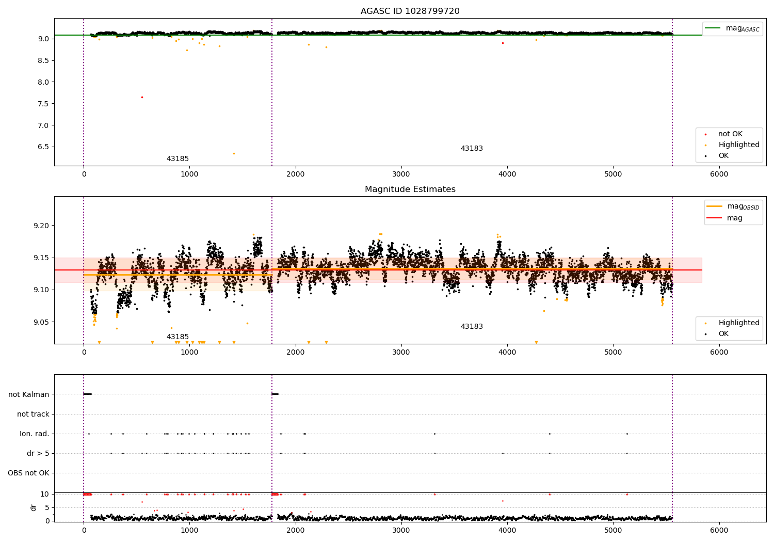Click the 'dr > 5' axis label

[38, 454]
